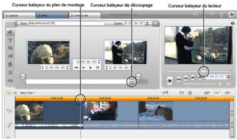Click the 0:00:20.00 timescale mark

105,98
